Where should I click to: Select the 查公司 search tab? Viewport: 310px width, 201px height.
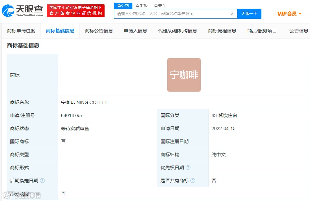coord(123,6)
